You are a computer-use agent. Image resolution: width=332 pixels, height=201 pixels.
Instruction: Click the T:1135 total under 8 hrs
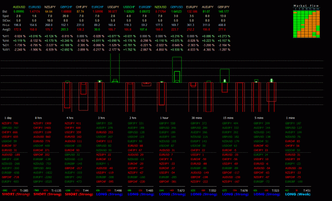(x=56, y=190)
